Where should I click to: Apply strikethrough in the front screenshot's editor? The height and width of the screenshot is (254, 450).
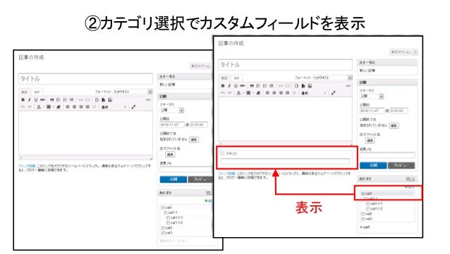click(x=243, y=86)
